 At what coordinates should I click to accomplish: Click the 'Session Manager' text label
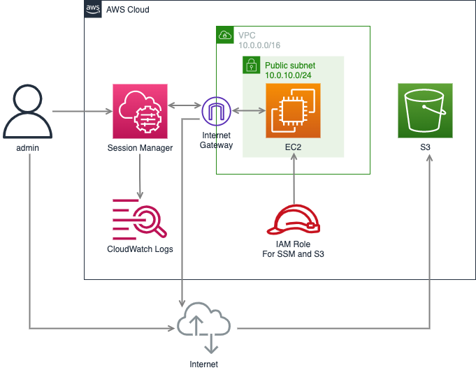(x=140, y=148)
